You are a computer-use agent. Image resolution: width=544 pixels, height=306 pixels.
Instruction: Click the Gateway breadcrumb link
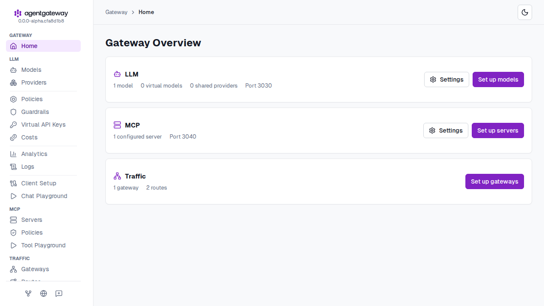click(116, 12)
